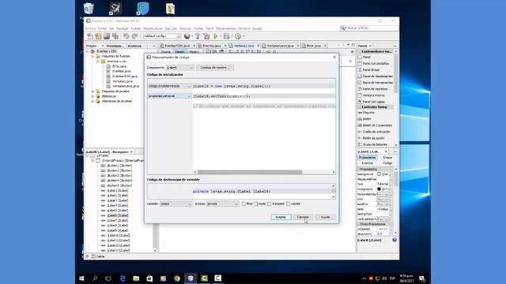Image resolution: width=506 pixels, height=284 pixels.
Task: Click the foreground black color swatch
Action: pos(379,189)
